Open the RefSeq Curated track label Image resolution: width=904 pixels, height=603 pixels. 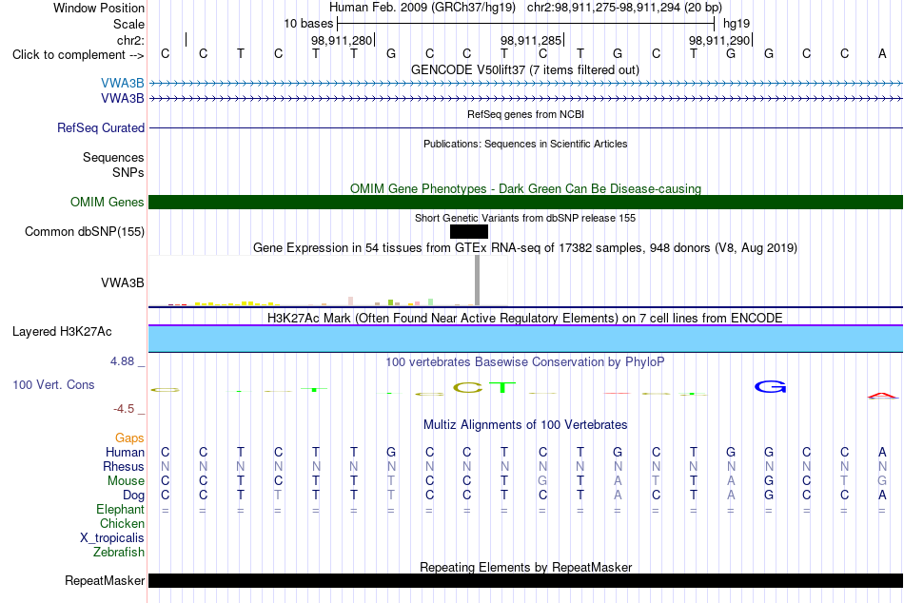pos(101,128)
